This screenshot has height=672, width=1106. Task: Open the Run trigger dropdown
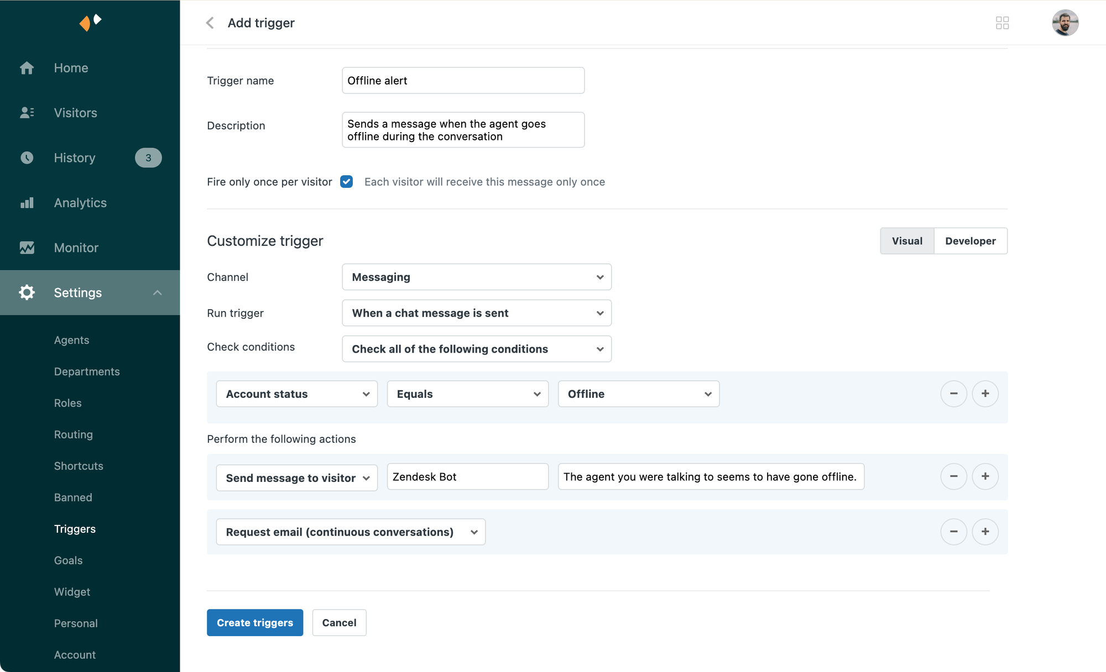pyautogui.click(x=476, y=313)
